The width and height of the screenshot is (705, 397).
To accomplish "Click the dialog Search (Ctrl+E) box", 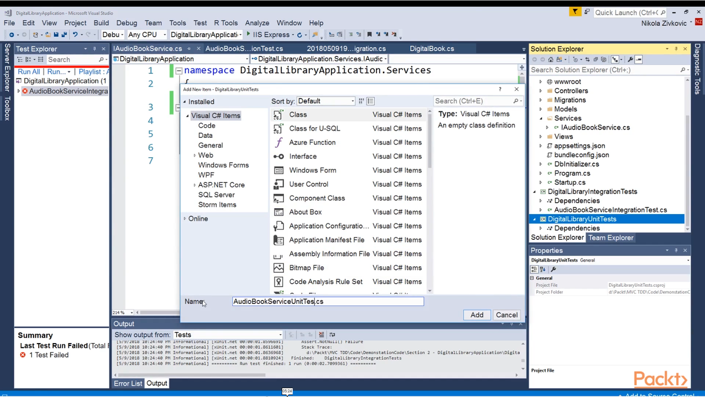I will (x=478, y=101).
